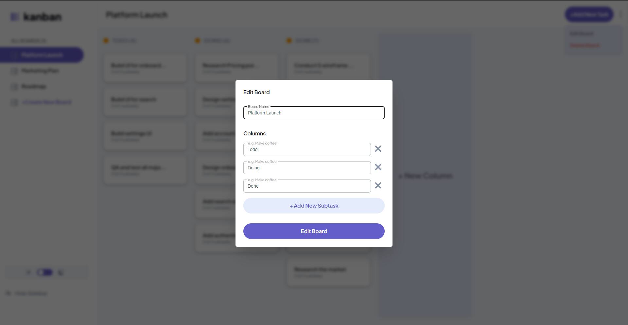Click the vertical ellipsis board menu icon

coord(620,15)
